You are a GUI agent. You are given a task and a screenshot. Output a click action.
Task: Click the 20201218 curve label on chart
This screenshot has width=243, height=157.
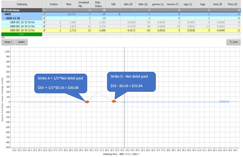pyautogui.click(x=224, y=101)
